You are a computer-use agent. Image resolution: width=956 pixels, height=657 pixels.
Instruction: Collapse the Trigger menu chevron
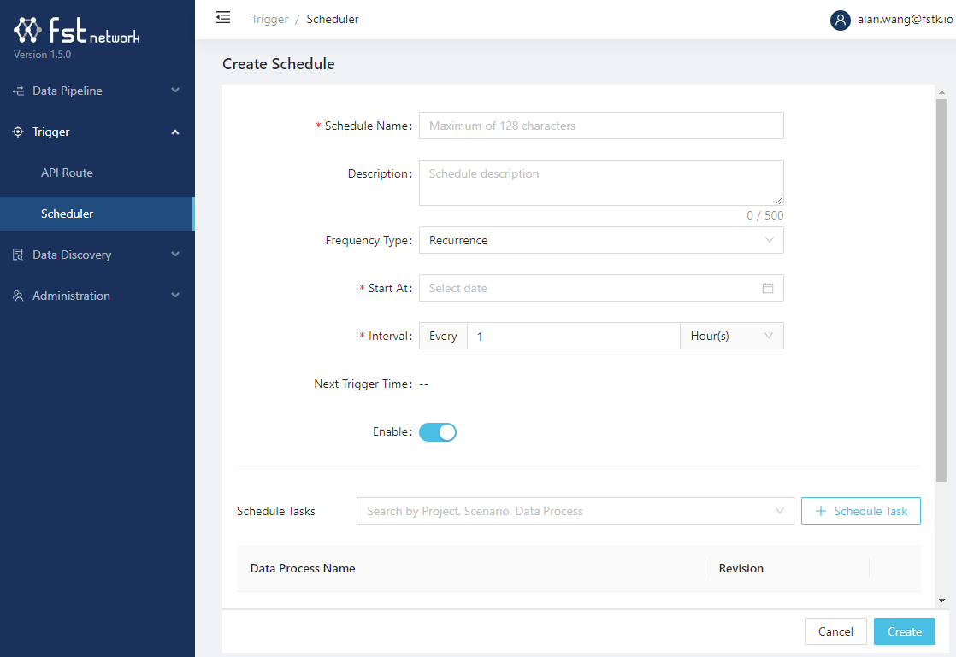(x=175, y=132)
